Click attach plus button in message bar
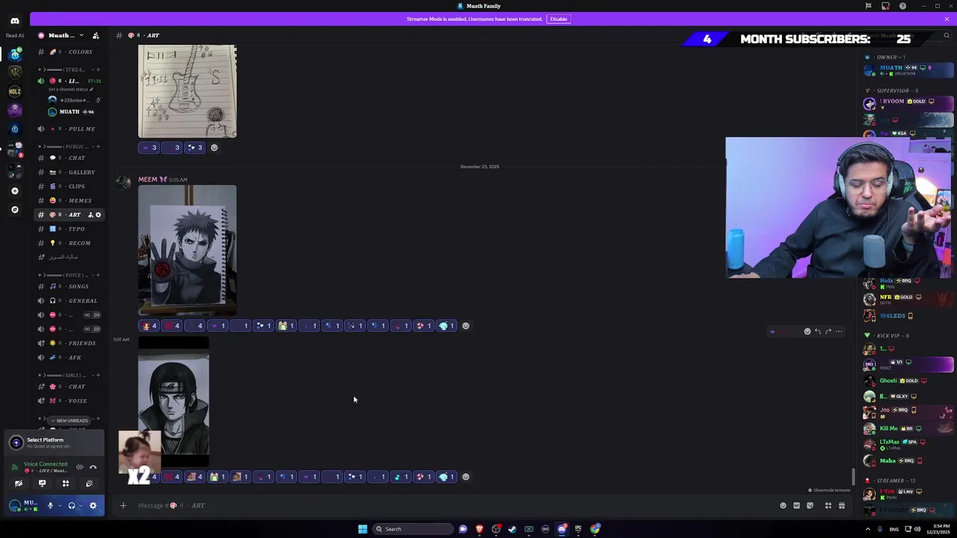 [123, 506]
